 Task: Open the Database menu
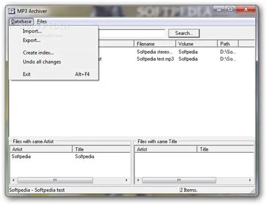point(21,21)
